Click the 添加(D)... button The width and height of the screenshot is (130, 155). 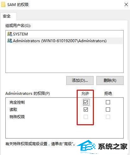point(80,81)
